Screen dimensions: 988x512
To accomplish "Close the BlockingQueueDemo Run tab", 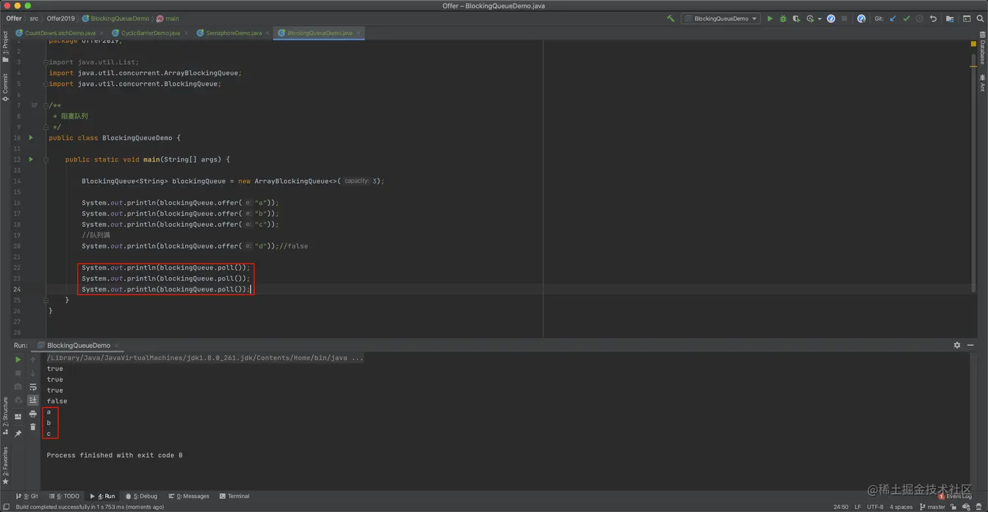I will pyautogui.click(x=116, y=345).
